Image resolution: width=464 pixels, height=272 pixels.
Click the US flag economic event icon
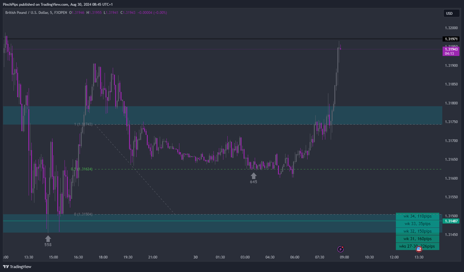tap(419, 249)
